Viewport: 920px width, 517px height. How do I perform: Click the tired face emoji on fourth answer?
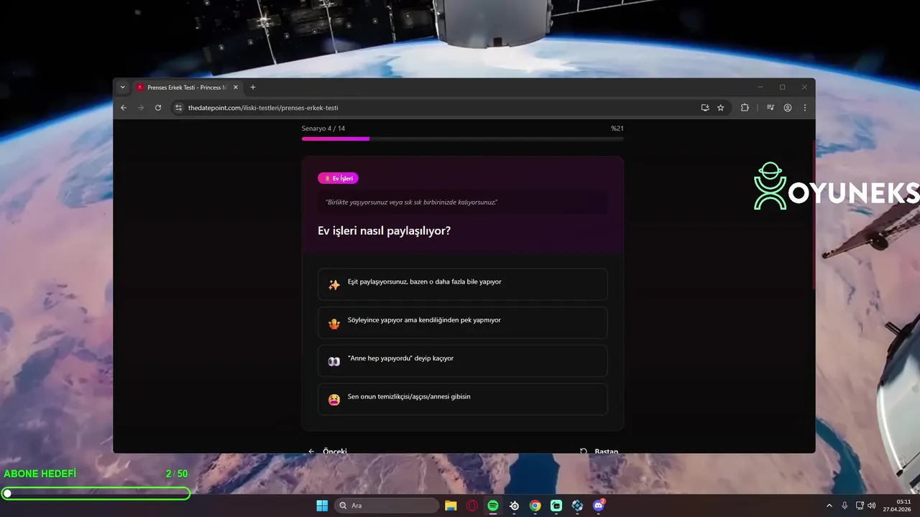pos(334,400)
